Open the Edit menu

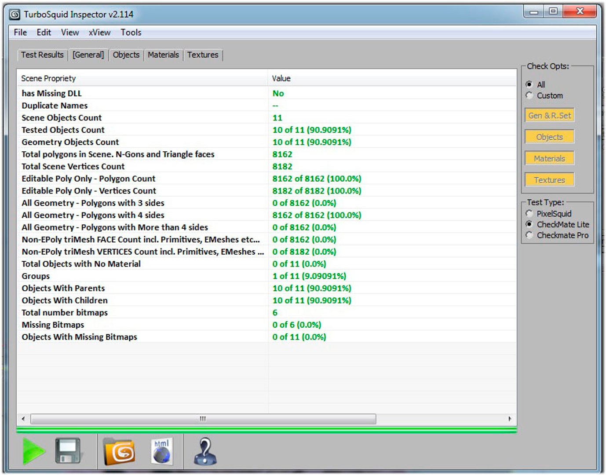[x=44, y=33]
